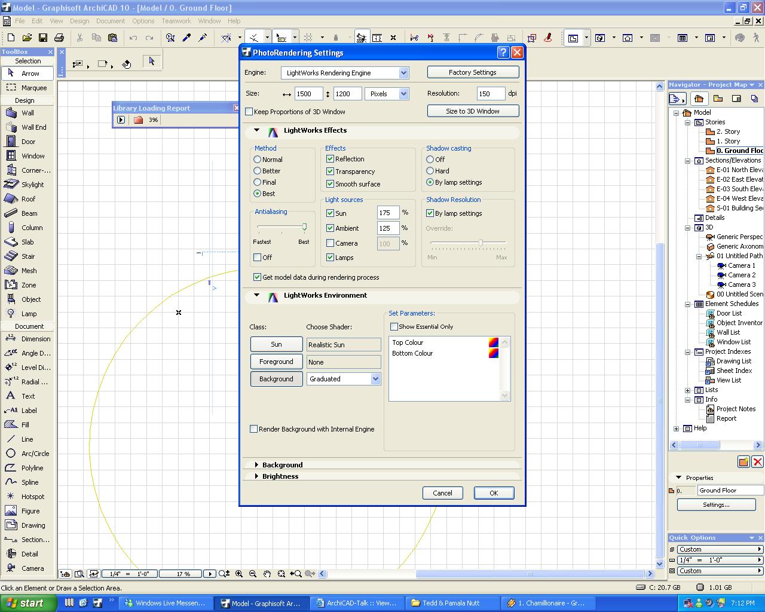765x612 pixels.
Task: Select the Wall tool in ToolBox
Action: [x=27, y=113]
